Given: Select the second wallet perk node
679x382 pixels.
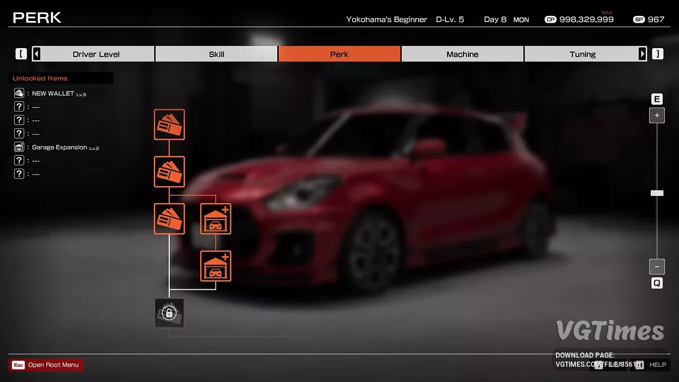Looking at the screenshot, I should click(169, 172).
